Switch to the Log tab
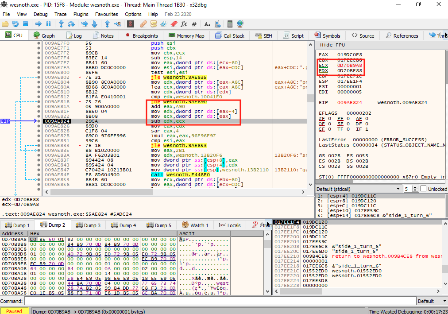Viewport: 448px width, 314px height. pyautogui.click(x=74, y=36)
